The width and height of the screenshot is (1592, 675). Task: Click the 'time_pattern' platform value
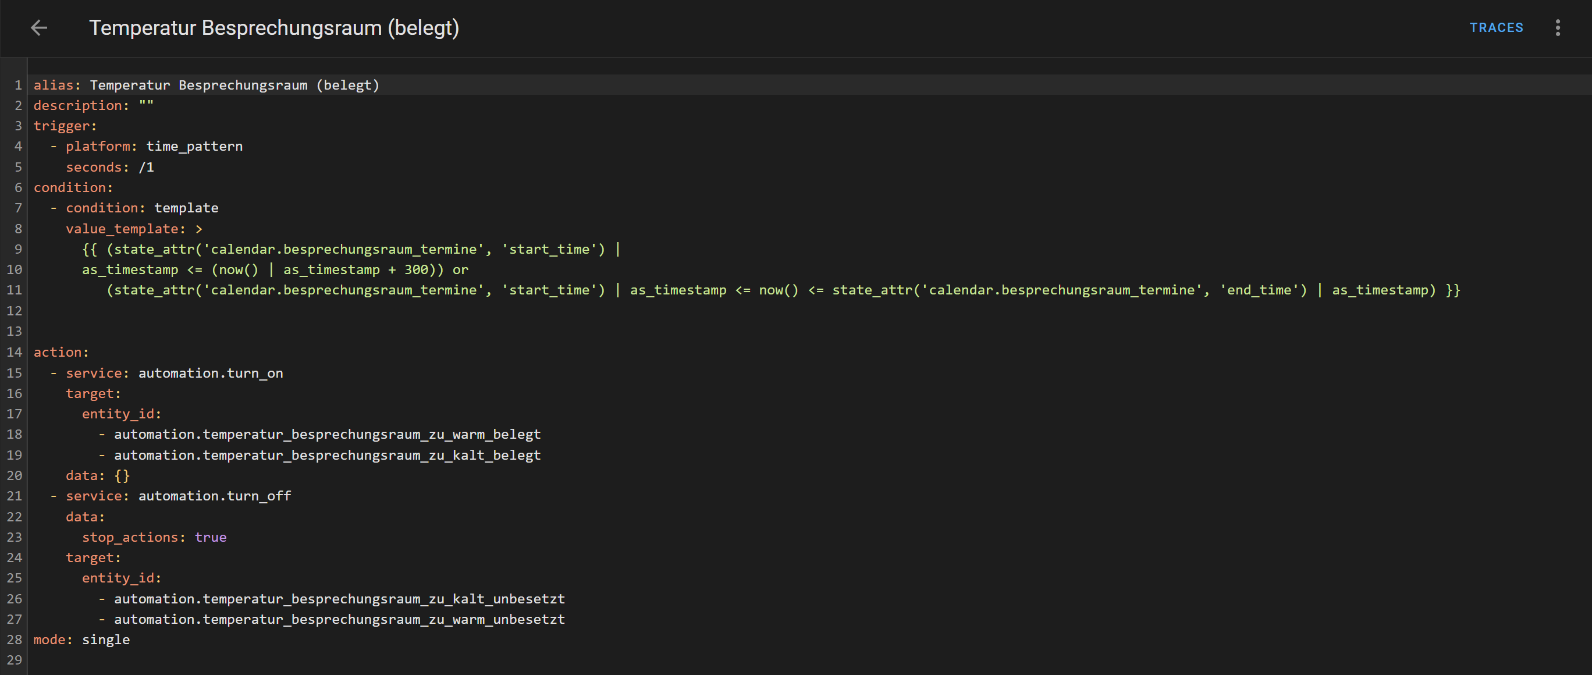pos(194,147)
